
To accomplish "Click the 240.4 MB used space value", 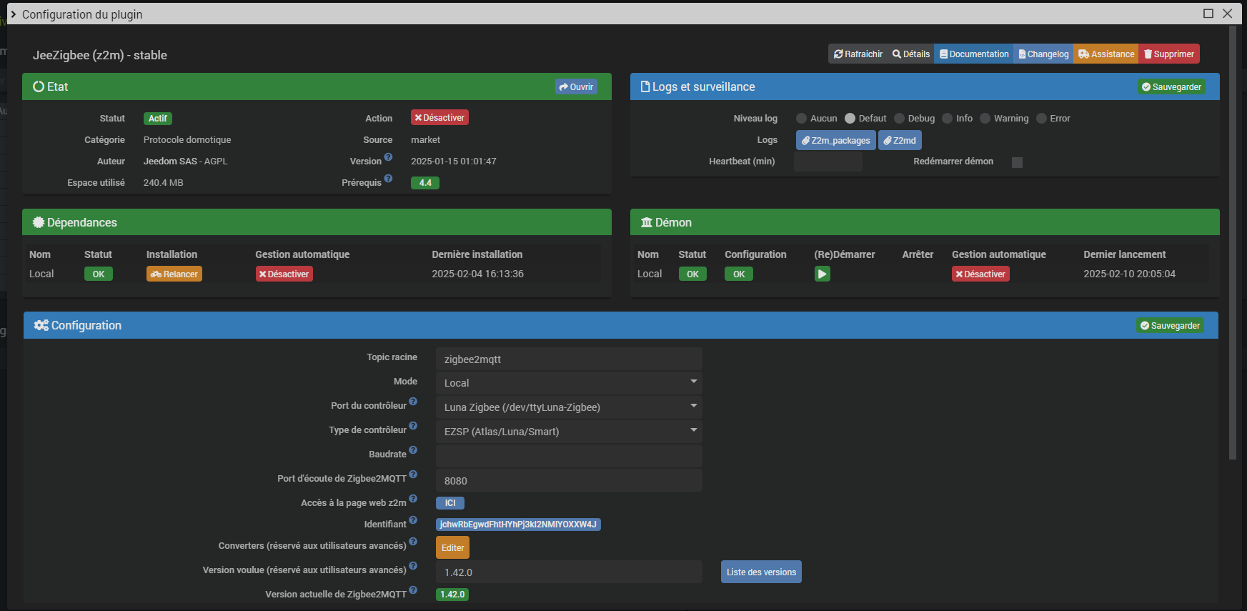I will (163, 183).
